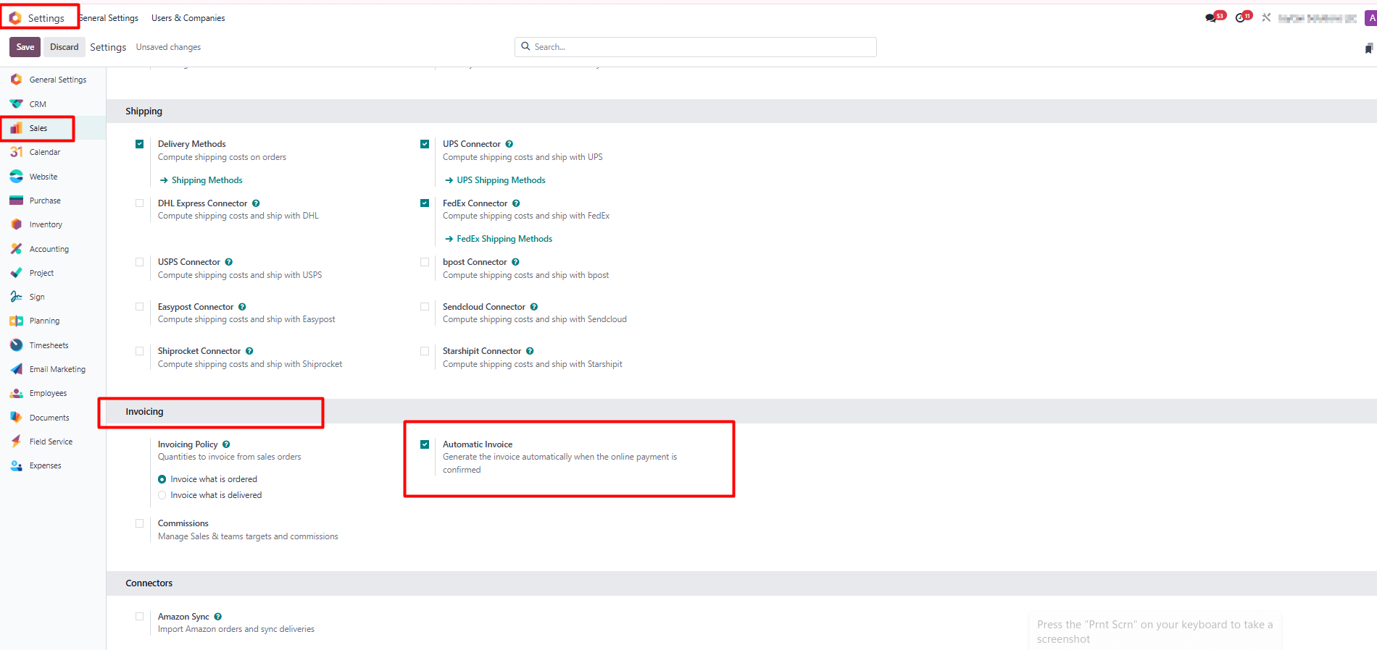Open Accounting settings in sidebar
The width and height of the screenshot is (1377, 650).
click(53, 249)
